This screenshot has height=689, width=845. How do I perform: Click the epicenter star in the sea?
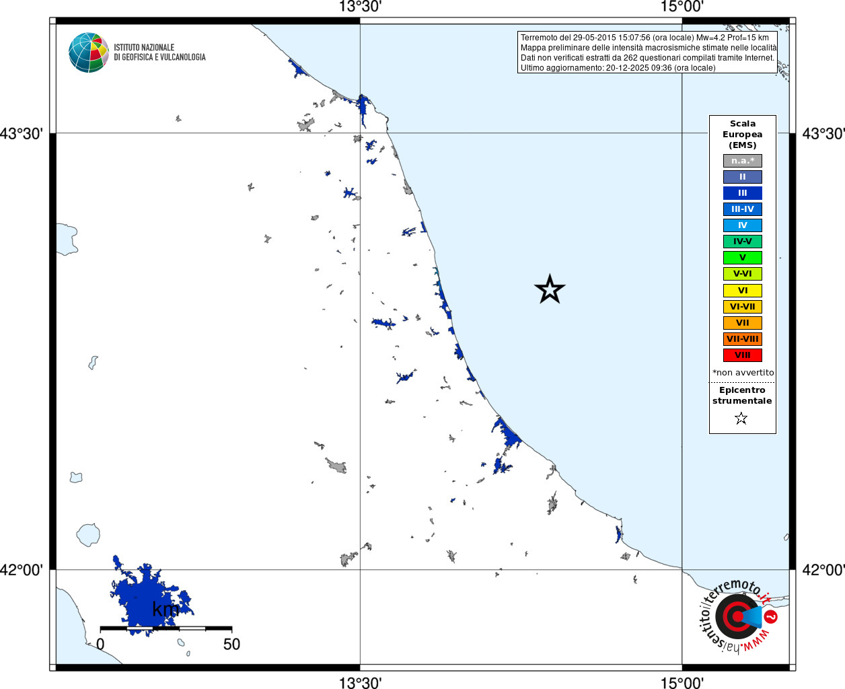(x=550, y=289)
